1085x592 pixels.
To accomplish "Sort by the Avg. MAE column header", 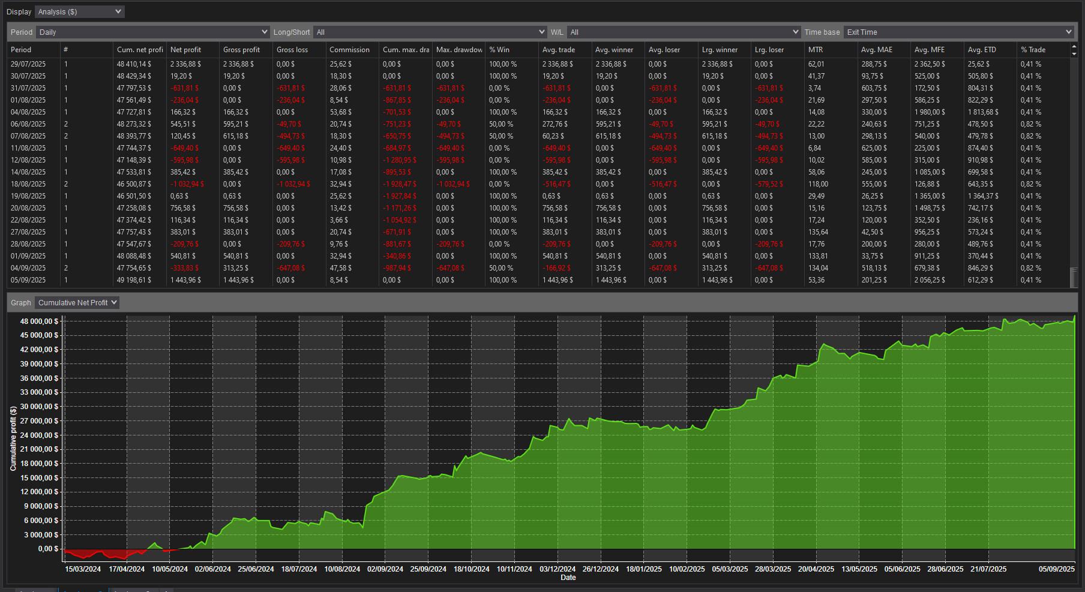I will coord(883,50).
